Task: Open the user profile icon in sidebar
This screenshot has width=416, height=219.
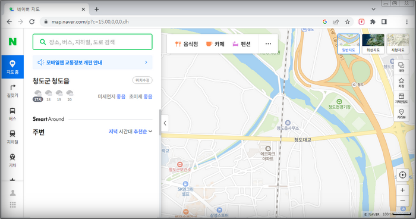Action: (x=12, y=193)
